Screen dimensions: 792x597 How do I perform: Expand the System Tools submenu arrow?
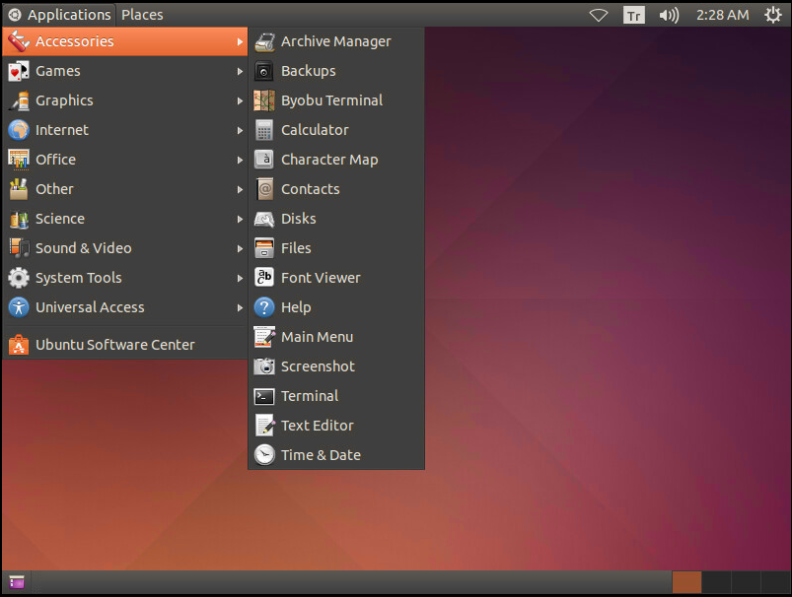coord(240,278)
